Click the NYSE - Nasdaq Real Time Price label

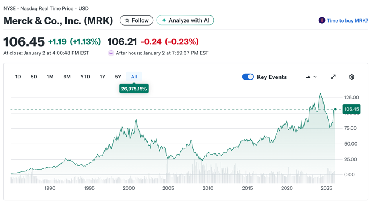(38, 9)
